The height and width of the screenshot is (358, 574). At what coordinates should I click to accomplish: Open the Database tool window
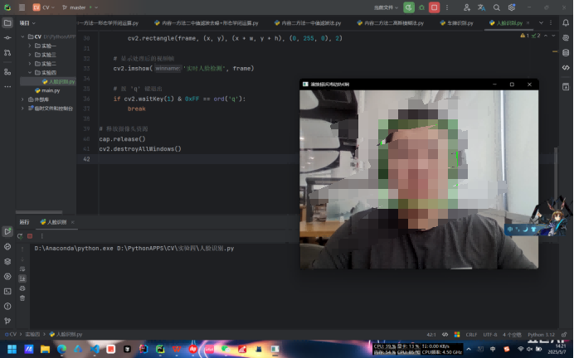pyautogui.click(x=566, y=53)
